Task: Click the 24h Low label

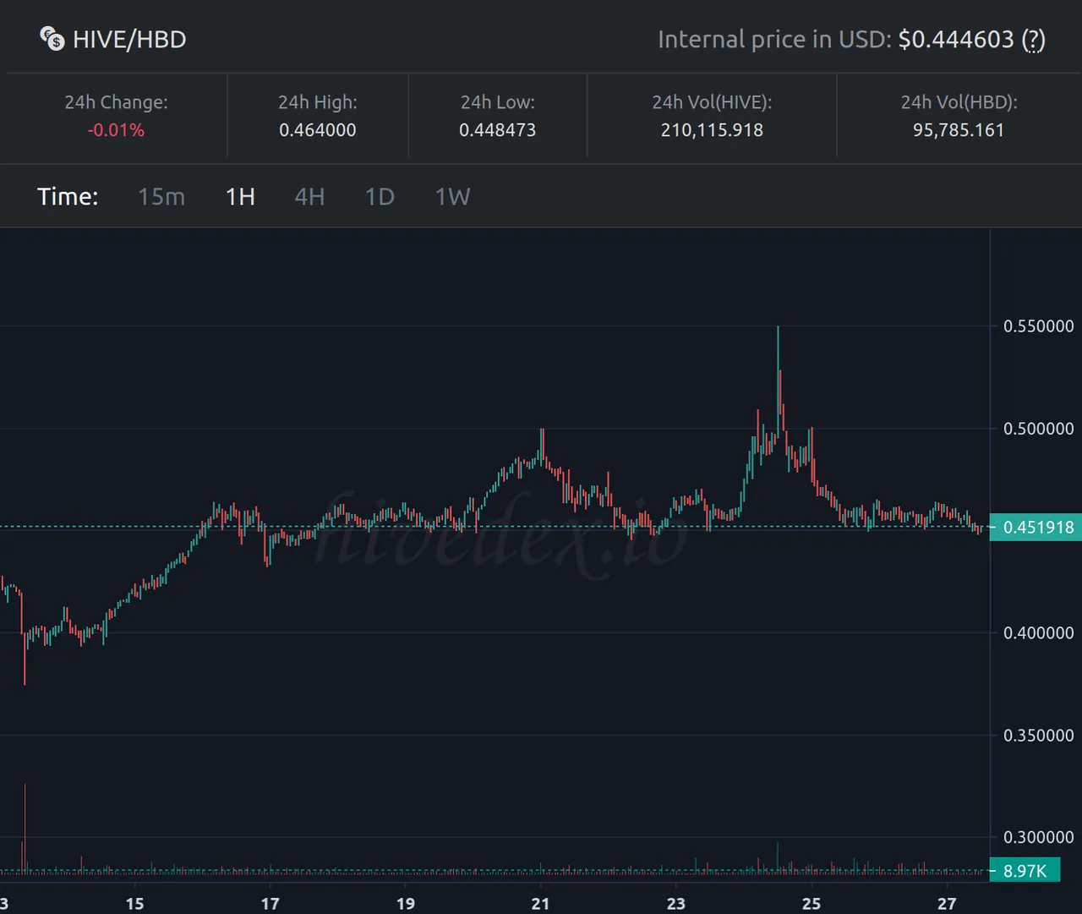Action: point(497,102)
